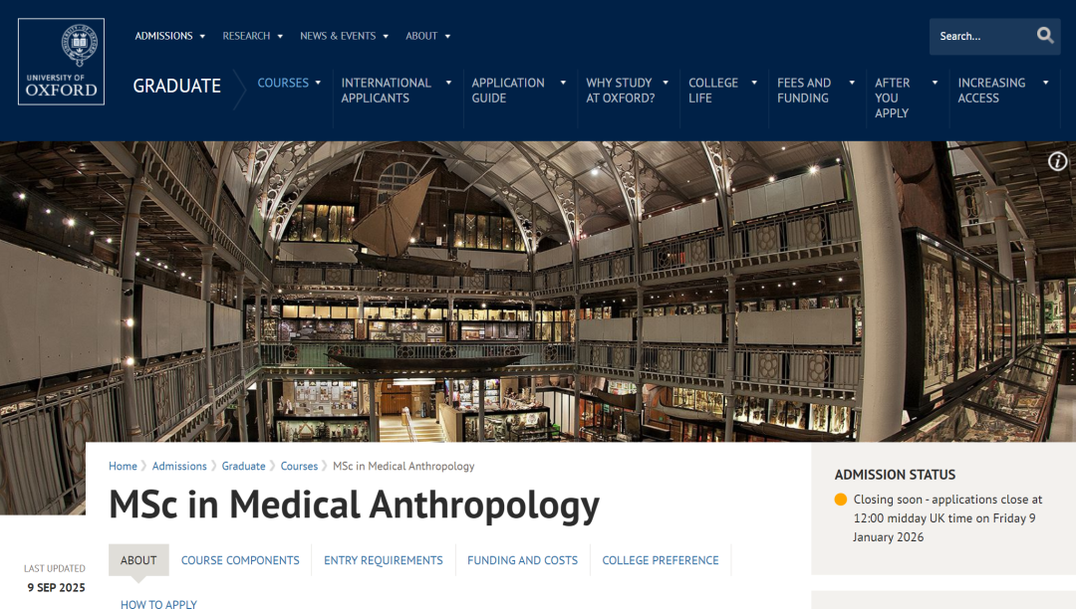Click the University of Oxford logo
1076x609 pixels.
pyautogui.click(x=61, y=62)
